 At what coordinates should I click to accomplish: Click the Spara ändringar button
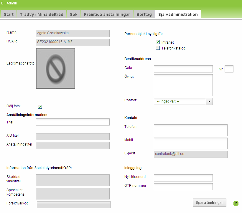[x=210, y=203]
